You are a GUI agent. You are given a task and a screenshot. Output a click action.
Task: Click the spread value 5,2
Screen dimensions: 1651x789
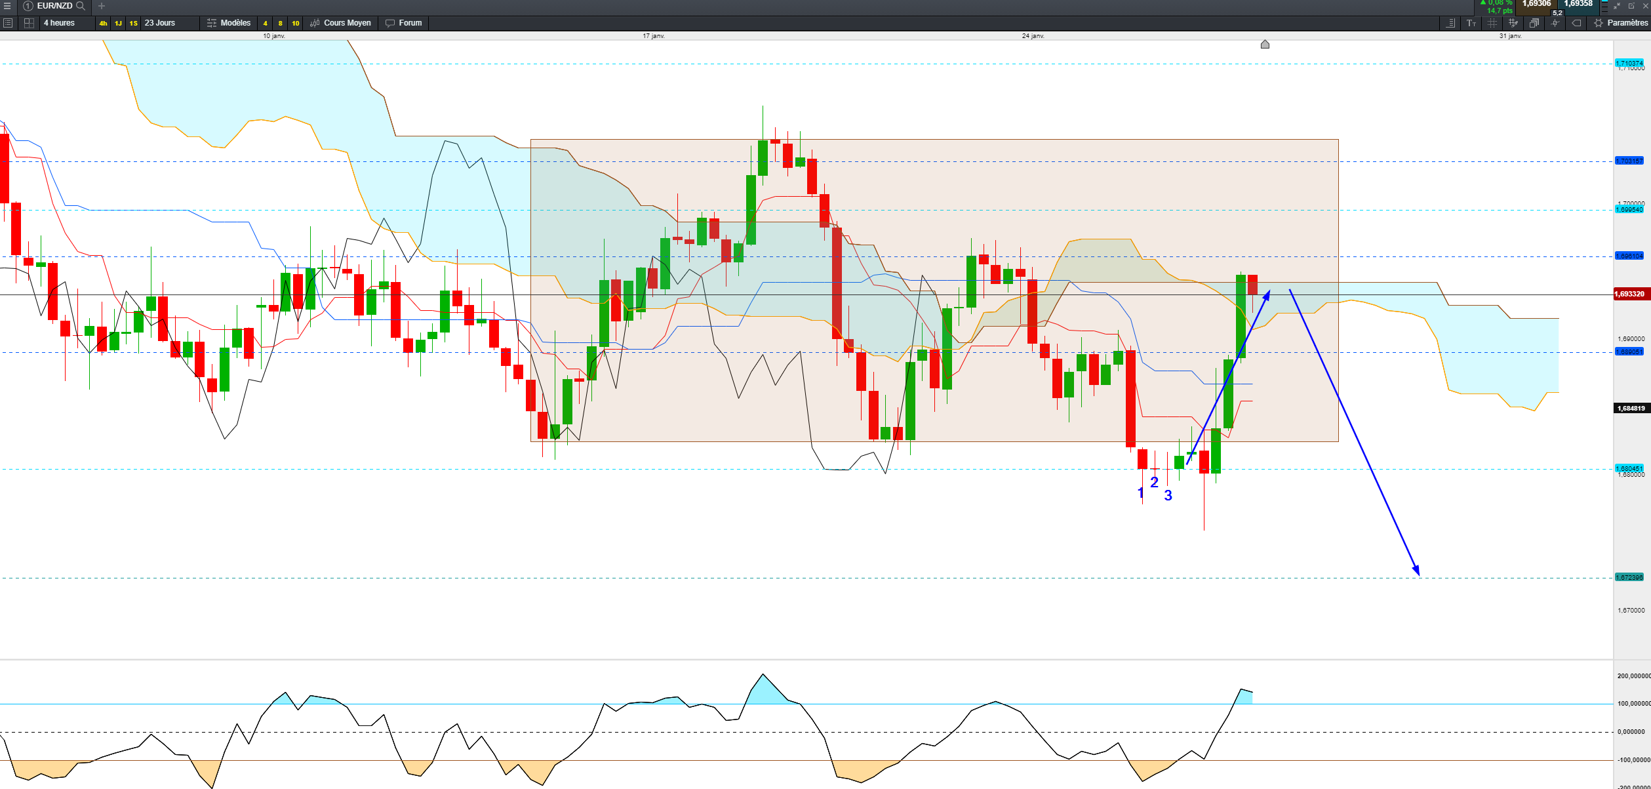click(x=1557, y=13)
